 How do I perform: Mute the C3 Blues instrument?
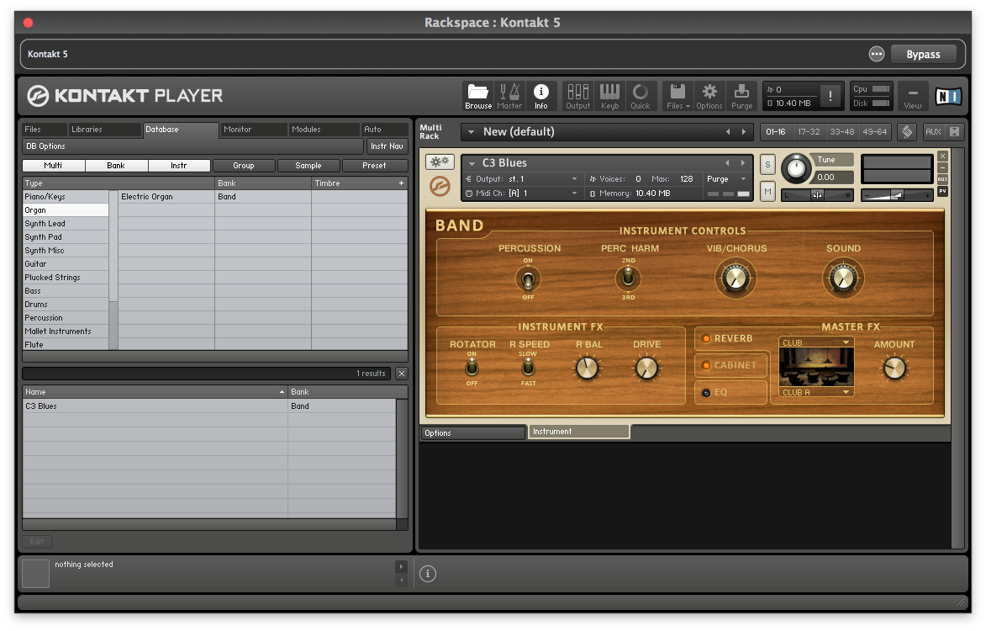(767, 191)
